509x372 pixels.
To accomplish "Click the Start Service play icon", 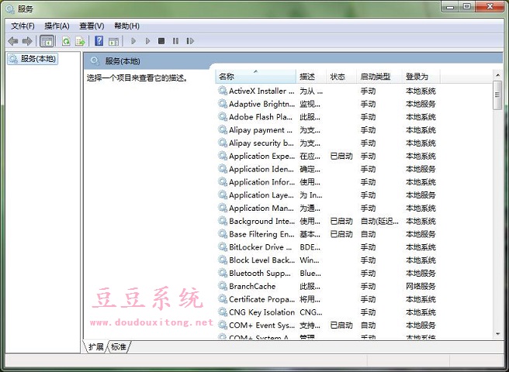I will coord(133,41).
